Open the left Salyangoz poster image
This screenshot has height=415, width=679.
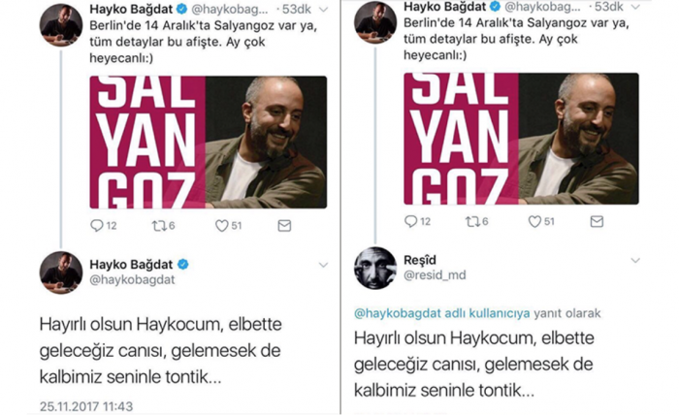[x=209, y=142]
